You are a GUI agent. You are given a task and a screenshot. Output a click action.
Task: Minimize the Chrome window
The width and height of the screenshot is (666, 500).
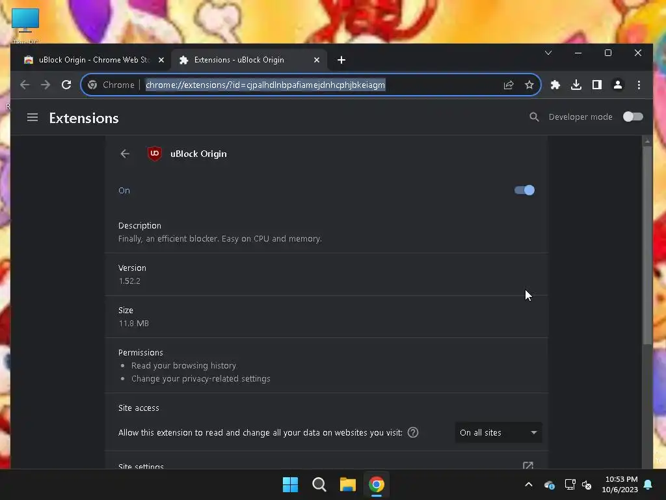(578, 53)
